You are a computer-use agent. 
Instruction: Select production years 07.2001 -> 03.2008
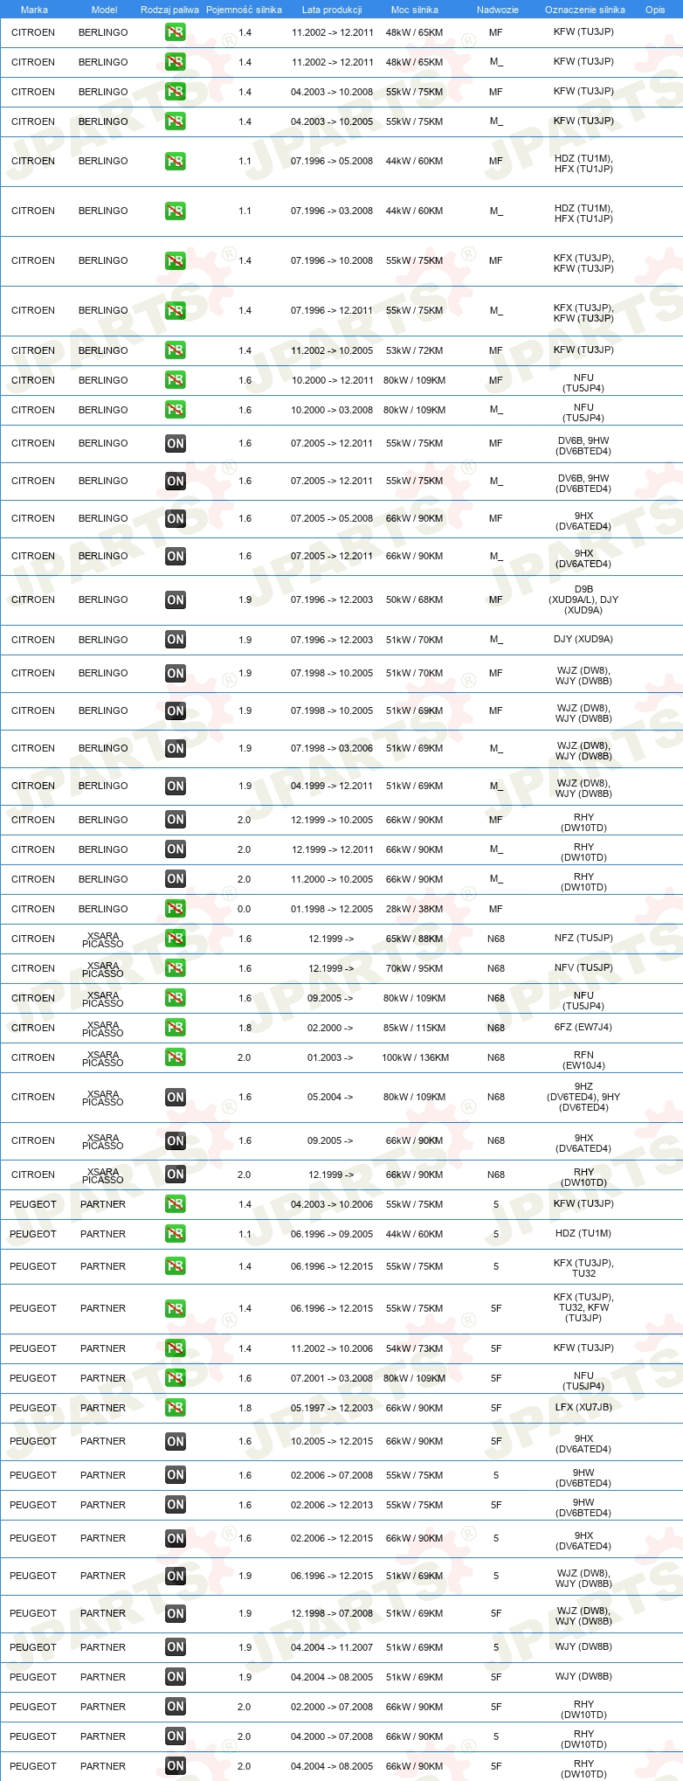point(332,1378)
